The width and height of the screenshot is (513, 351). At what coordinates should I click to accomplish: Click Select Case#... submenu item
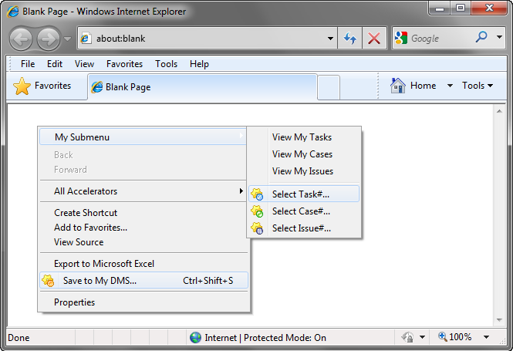tap(304, 211)
